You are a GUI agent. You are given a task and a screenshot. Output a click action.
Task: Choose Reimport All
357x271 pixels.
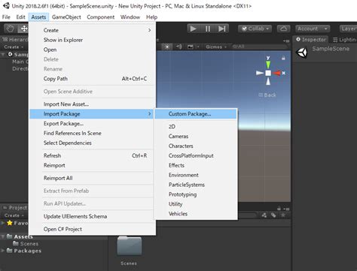[92, 178]
